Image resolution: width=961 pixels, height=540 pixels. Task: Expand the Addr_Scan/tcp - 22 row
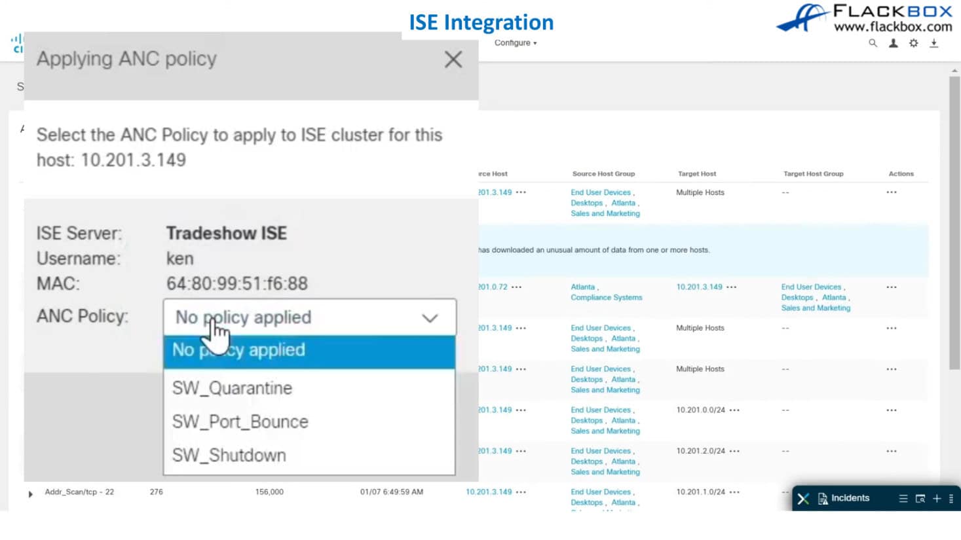pos(30,494)
